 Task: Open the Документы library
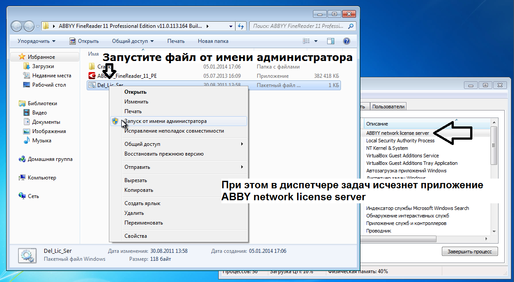pos(46,122)
